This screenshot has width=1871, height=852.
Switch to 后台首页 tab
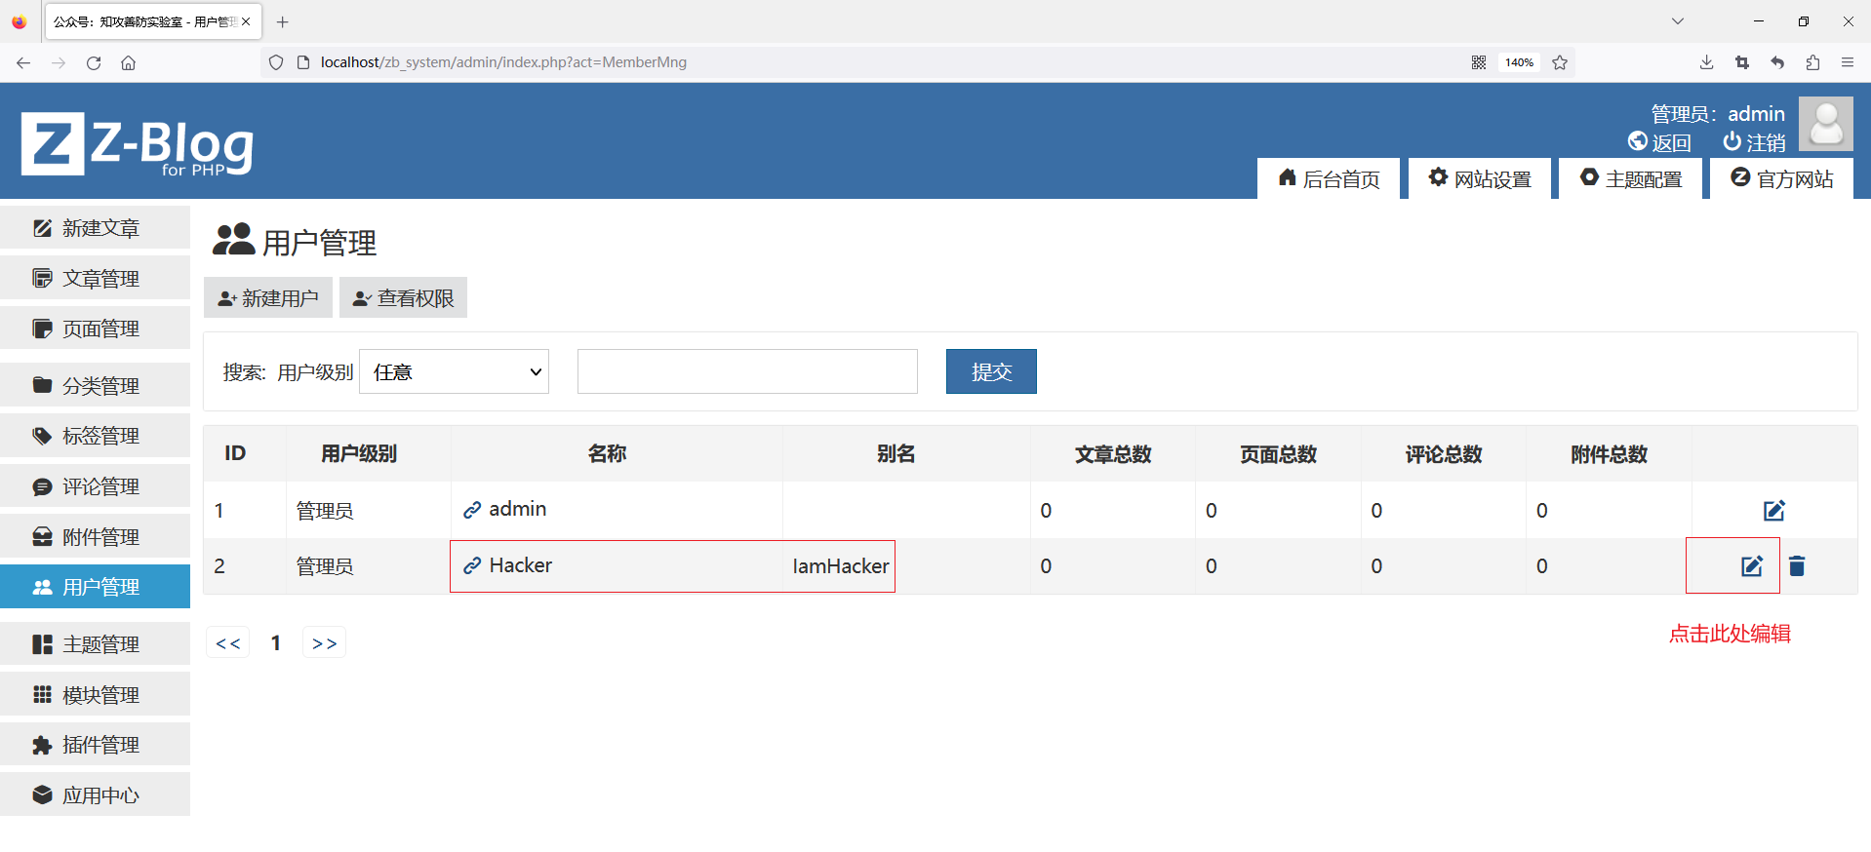pos(1329,178)
